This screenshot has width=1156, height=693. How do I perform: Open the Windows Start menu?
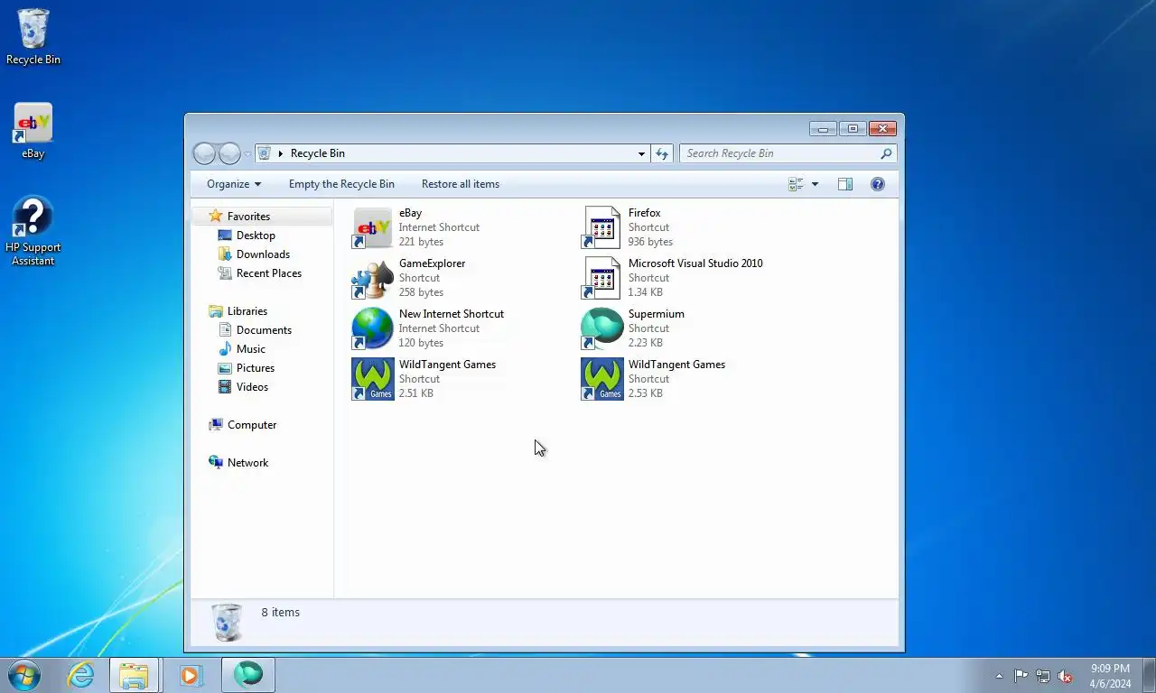[x=24, y=675]
